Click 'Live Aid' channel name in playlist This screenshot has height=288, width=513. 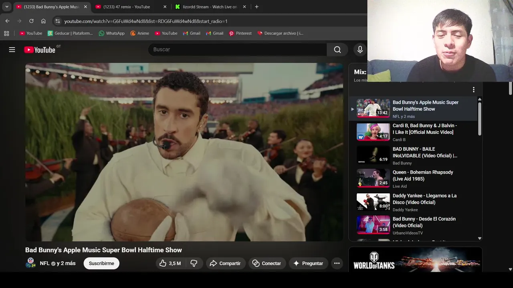(x=400, y=186)
